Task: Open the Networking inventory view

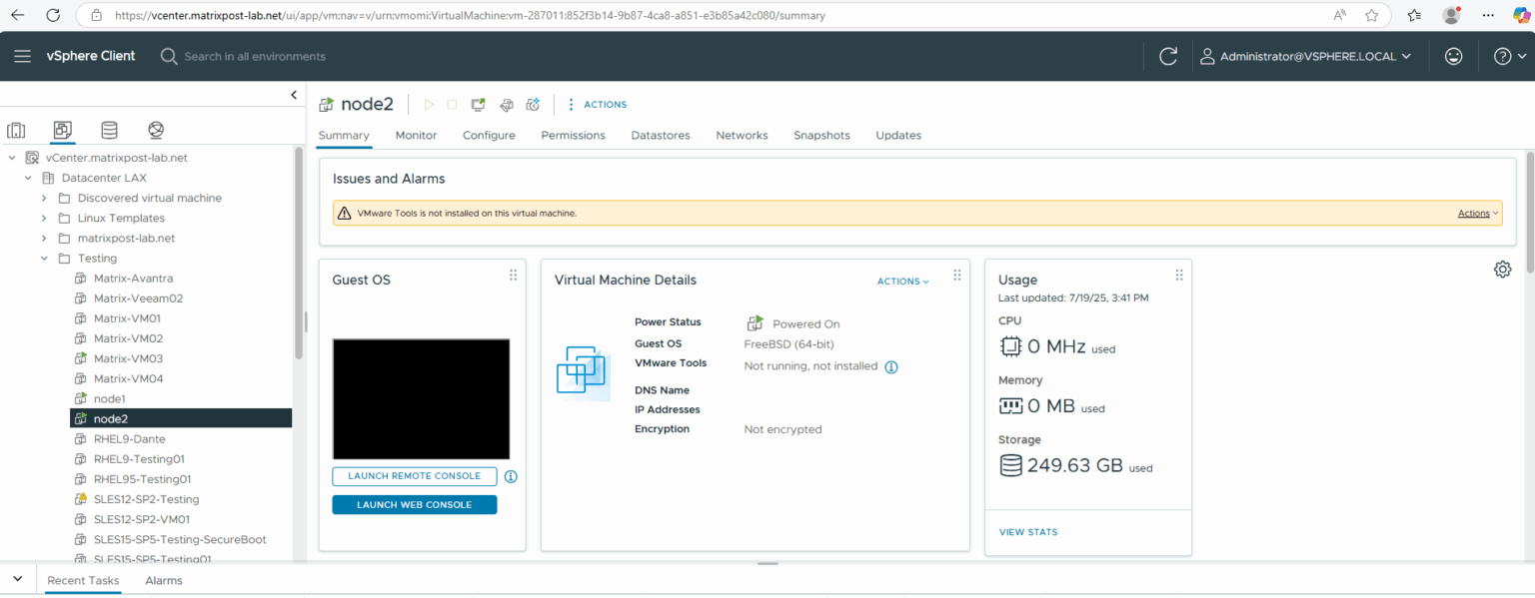Action: pyautogui.click(x=155, y=130)
